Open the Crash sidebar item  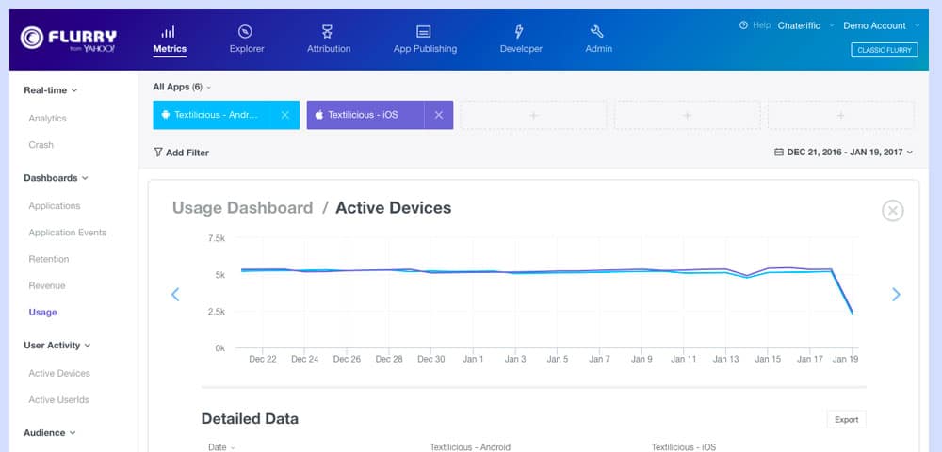point(41,145)
